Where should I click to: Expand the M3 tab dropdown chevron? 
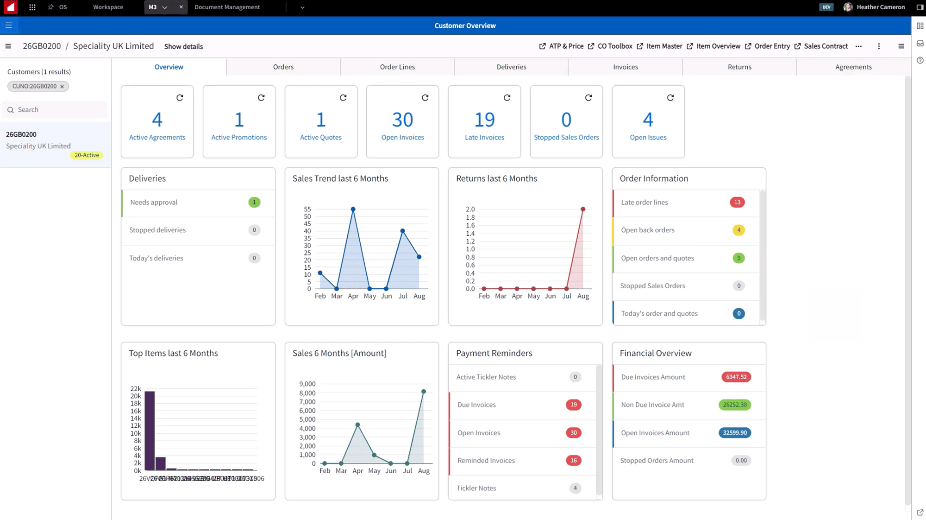[x=165, y=7]
